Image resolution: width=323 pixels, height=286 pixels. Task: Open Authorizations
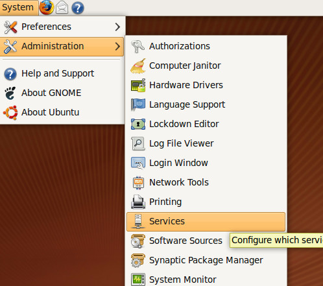coord(206,46)
